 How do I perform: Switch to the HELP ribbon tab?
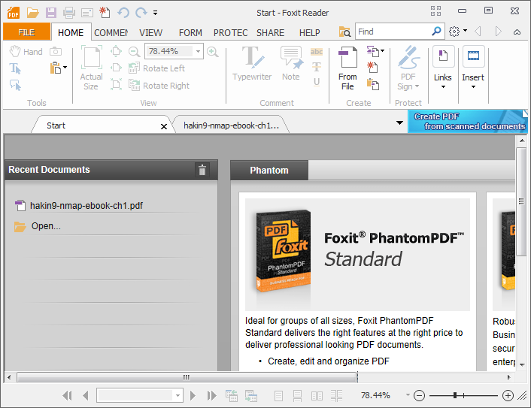(x=310, y=33)
